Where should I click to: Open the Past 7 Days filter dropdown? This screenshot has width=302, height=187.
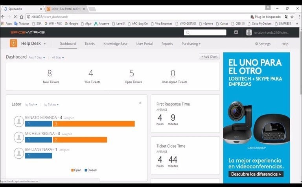pyautogui.click(x=37, y=57)
